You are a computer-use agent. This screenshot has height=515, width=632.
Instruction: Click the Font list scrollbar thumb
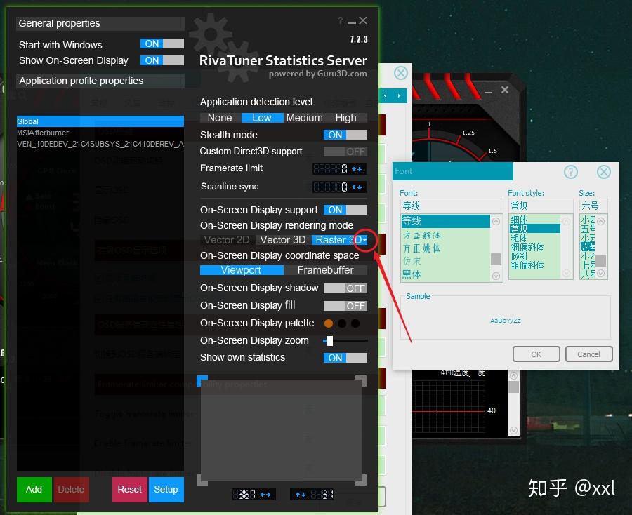tap(496, 259)
